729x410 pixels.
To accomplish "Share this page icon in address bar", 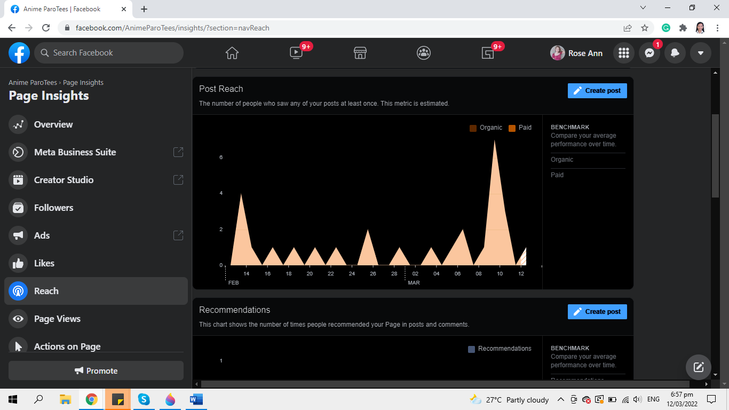I will 628,28.
